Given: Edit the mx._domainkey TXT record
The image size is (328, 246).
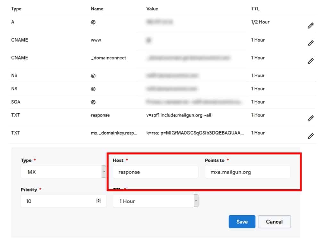Looking at the screenshot, I should click(x=310, y=136).
